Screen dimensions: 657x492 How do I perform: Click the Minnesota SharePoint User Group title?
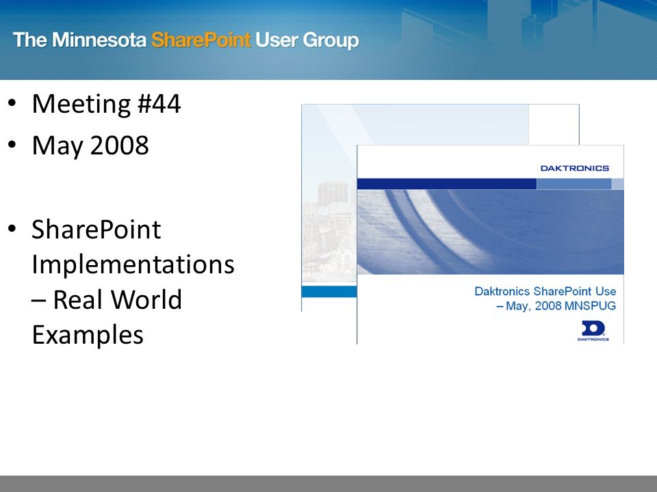(186, 40)
